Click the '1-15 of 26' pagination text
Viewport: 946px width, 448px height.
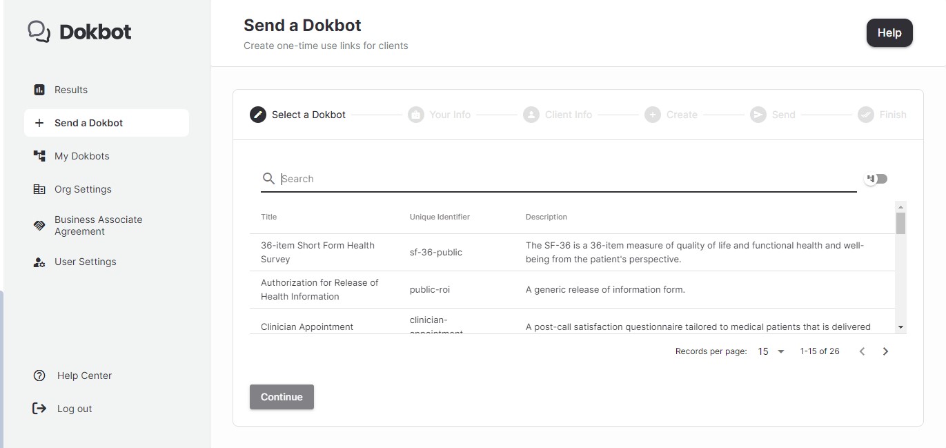coord(820,351)
